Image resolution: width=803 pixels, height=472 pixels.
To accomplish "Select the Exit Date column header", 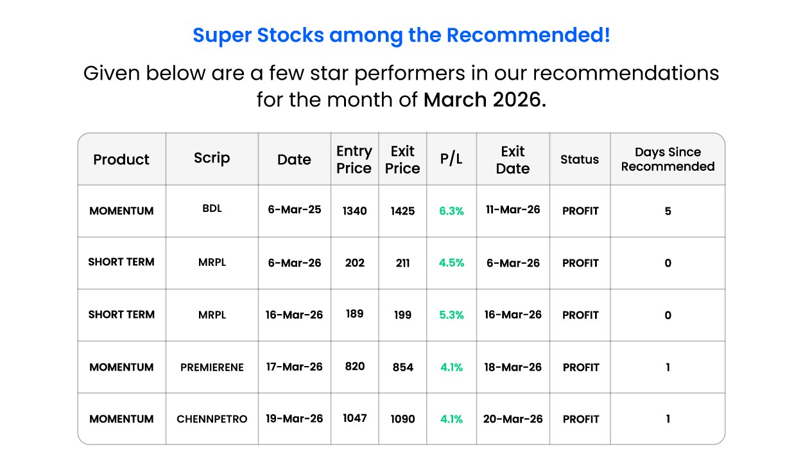I will click(x=513, y=159).
